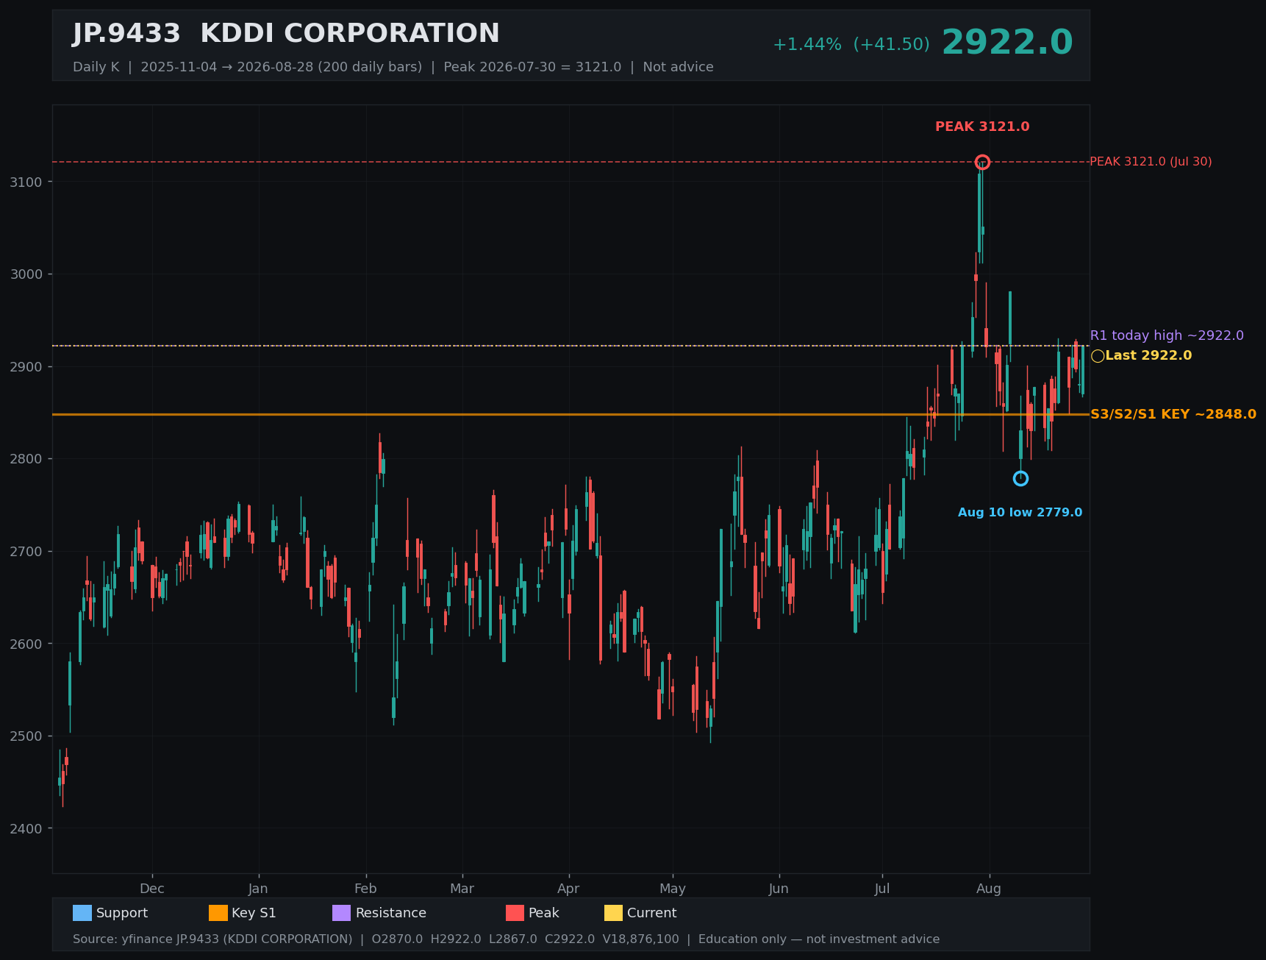Click the 2400 y-axis tick label
The height and width of the screenshot is (960, 1266).
(26, 829)
